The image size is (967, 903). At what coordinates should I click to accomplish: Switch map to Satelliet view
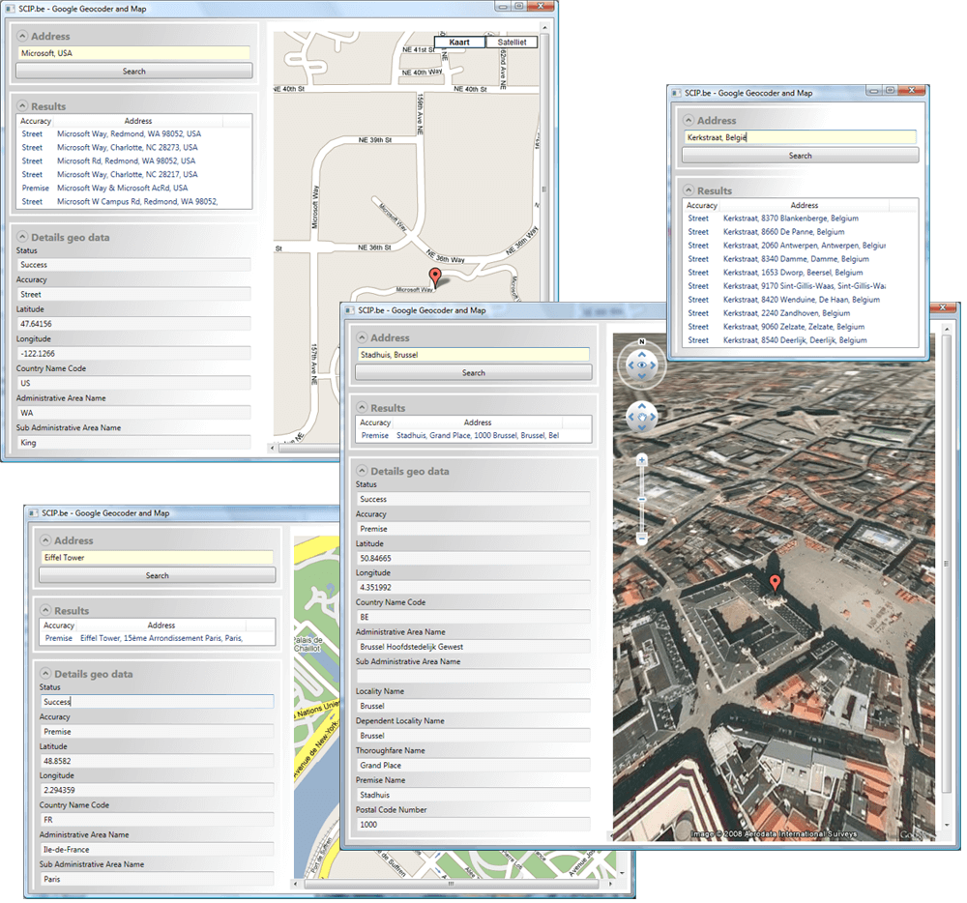[512, 42]
